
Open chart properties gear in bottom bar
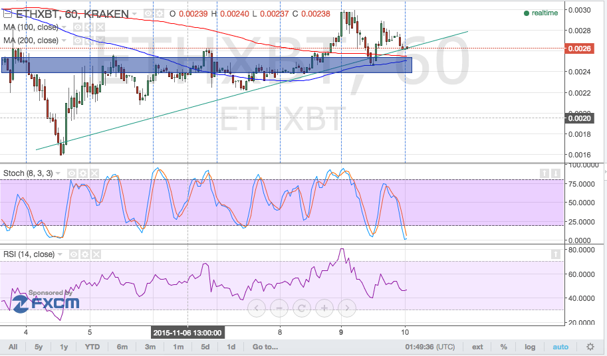tap(590, 347)
